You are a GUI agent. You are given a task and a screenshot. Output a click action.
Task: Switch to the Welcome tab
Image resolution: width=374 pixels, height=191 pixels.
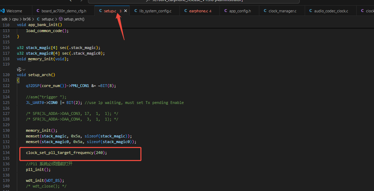tap(14, 11)
